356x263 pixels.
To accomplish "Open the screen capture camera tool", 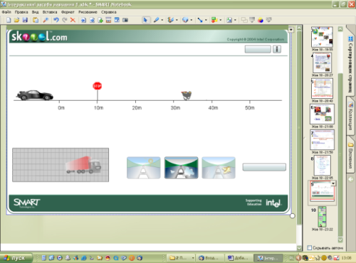I will click(125, 20).
